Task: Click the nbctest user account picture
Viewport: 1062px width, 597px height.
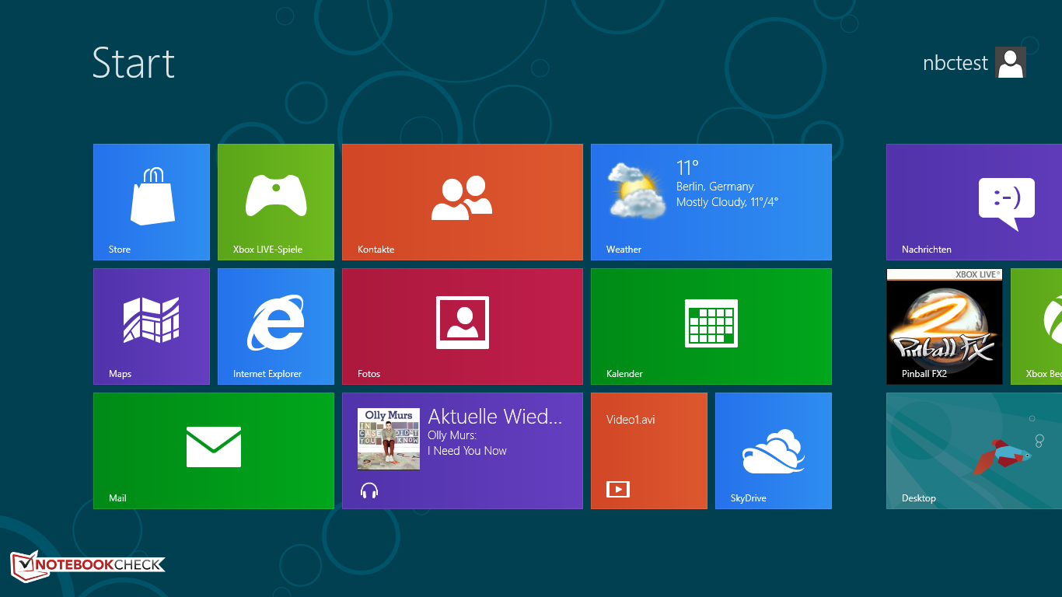Action: (x=1011, y=62)
